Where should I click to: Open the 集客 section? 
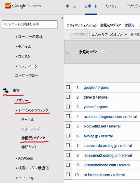(x=16, y=91)
